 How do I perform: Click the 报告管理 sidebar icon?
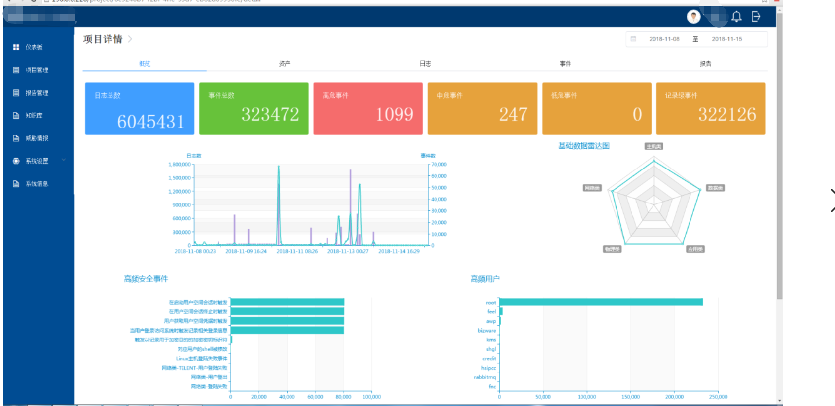(x=16, y=93)
